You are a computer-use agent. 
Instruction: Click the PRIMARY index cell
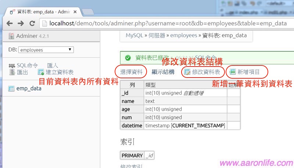132,156
